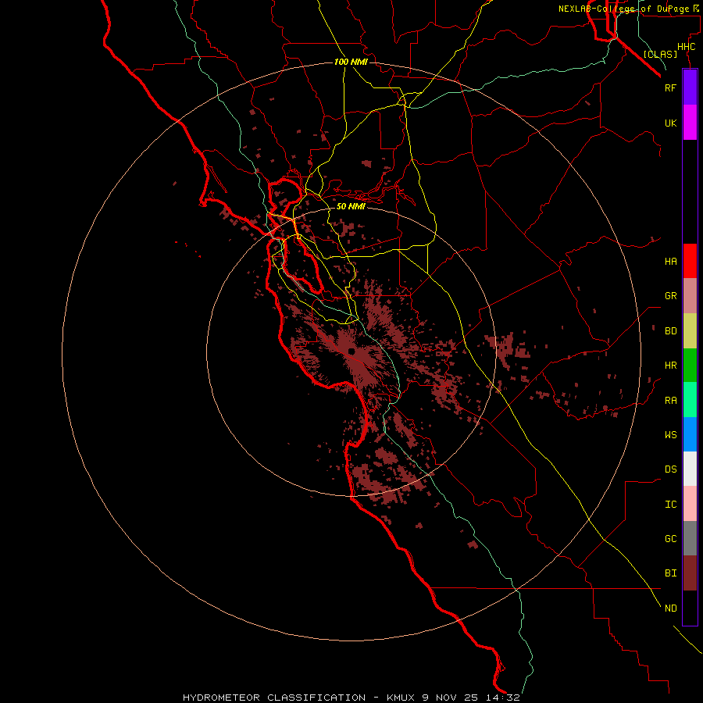Click the UK magenta legend color block
The image size is (703, 703).
point(690,123)
